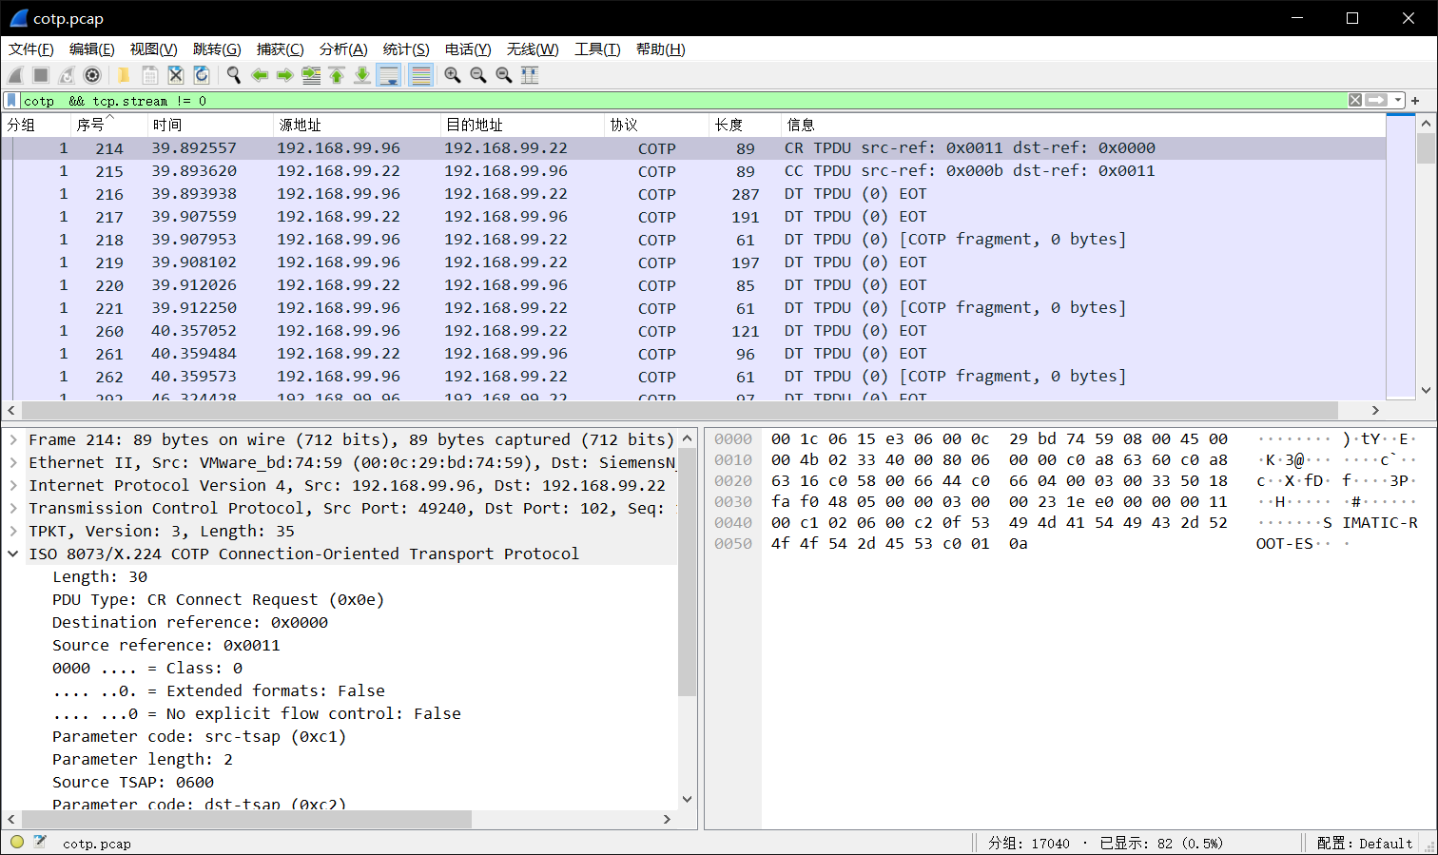Screen dimensions: 1438x855
Task: Go forward with the green right arrow
Action: (284, 75)
